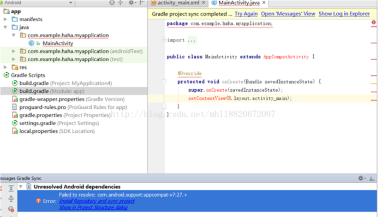Expand the res folder
The image size is (382, 217).
5,67
